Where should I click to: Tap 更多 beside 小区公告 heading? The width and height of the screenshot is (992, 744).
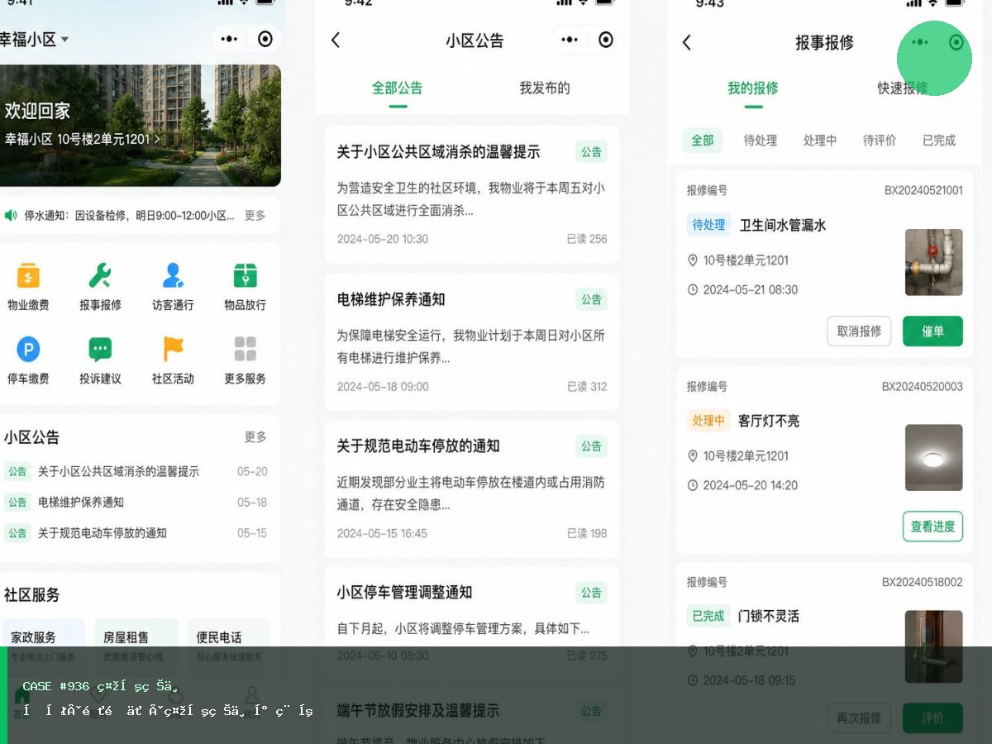(x=255, y=436)
